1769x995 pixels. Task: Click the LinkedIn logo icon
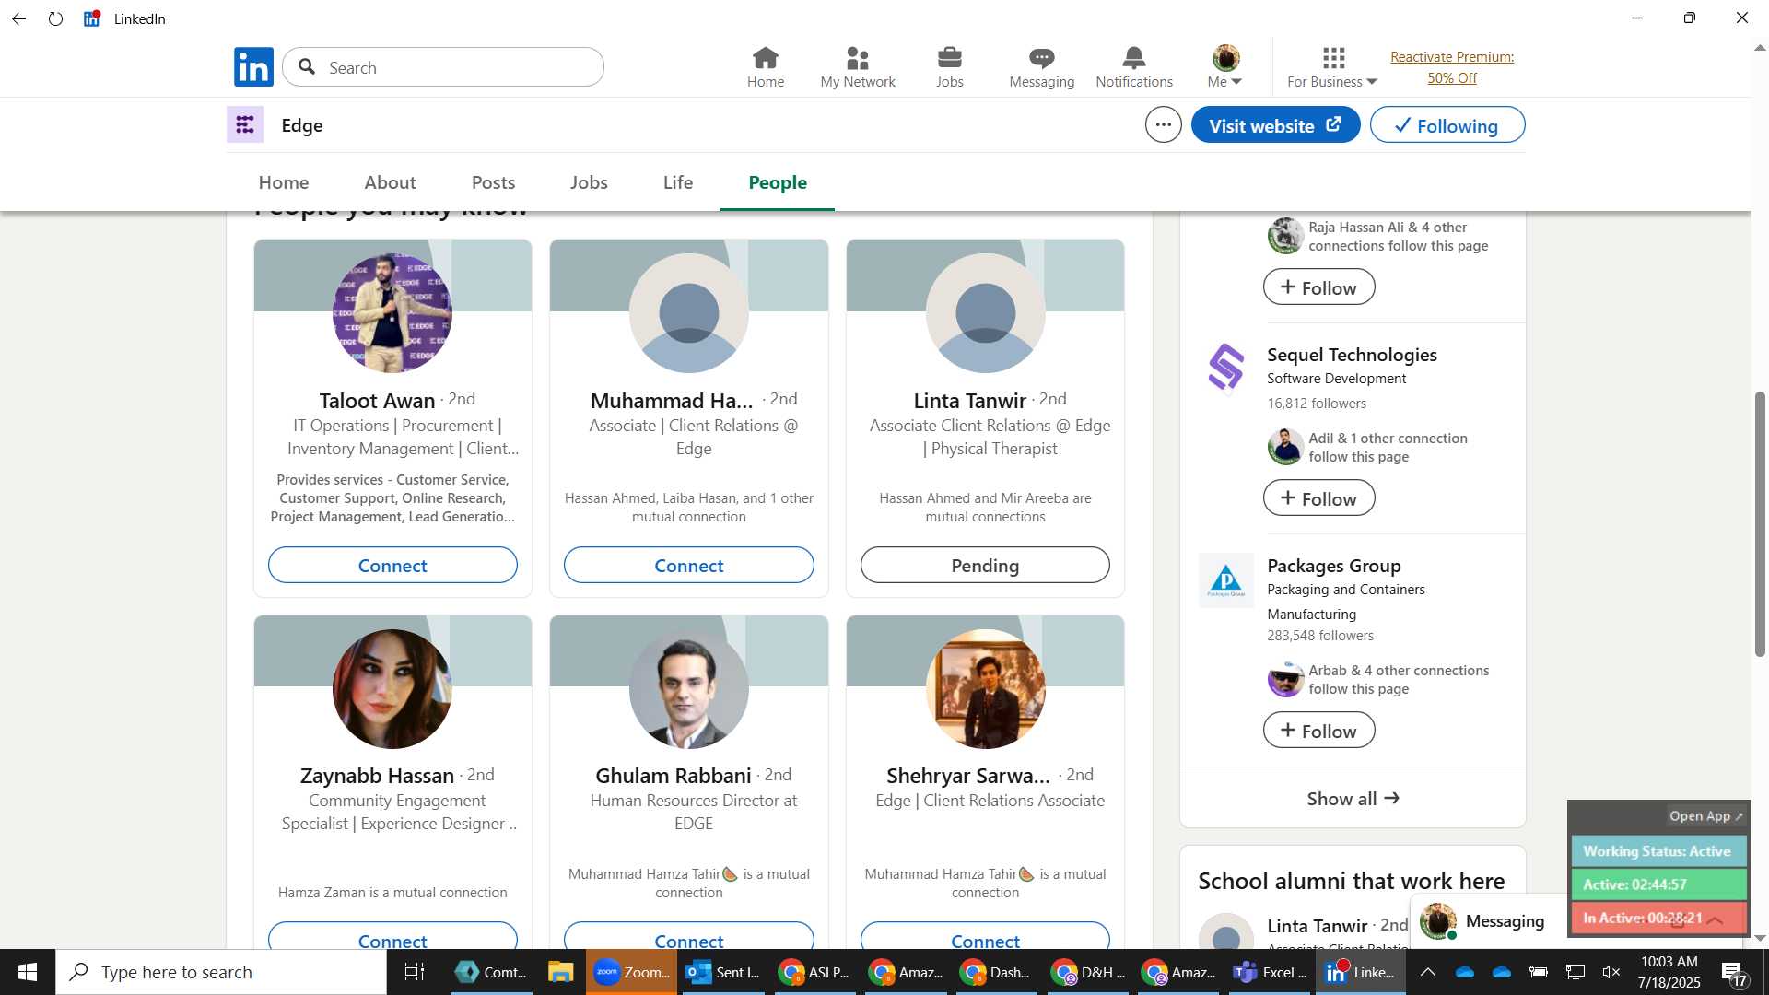(x=253, y=67)
